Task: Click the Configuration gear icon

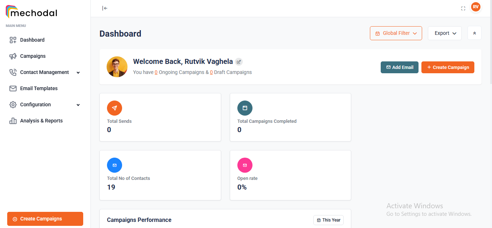Action: (x=13, y=104)
